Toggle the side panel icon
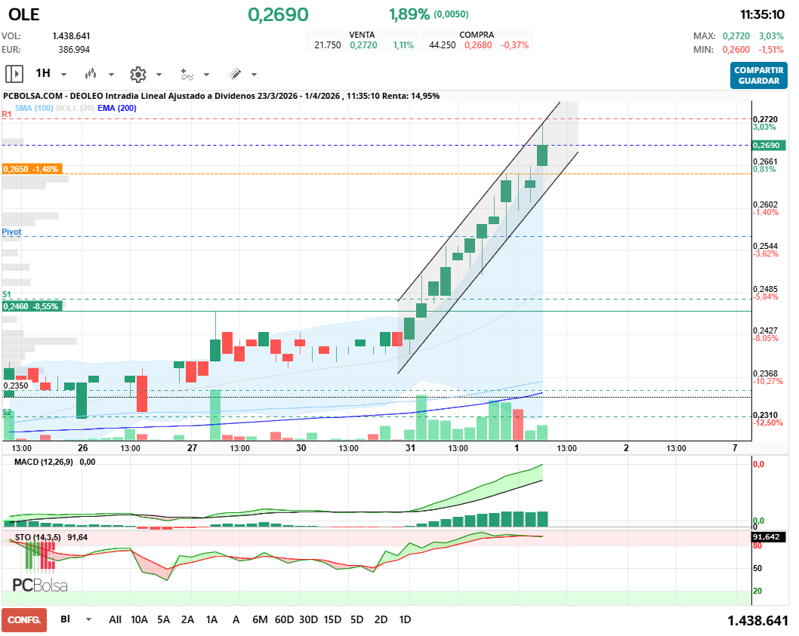Image resolution: width=799 pixels, height=636 pixels. point(14,74)
